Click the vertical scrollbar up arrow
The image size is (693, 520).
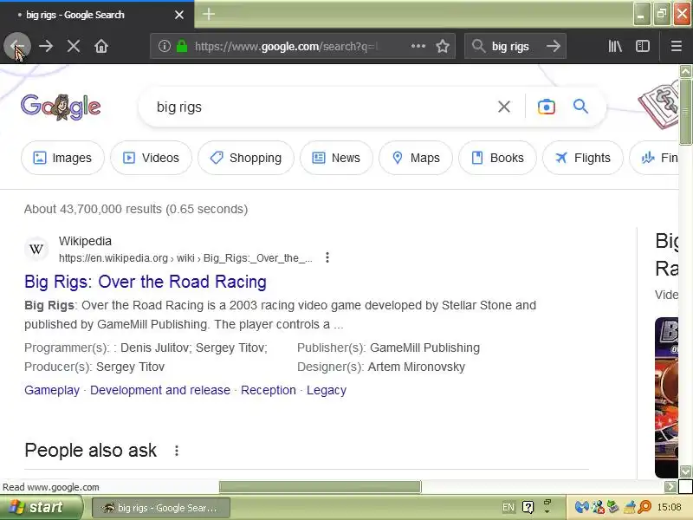click(685, 71)
